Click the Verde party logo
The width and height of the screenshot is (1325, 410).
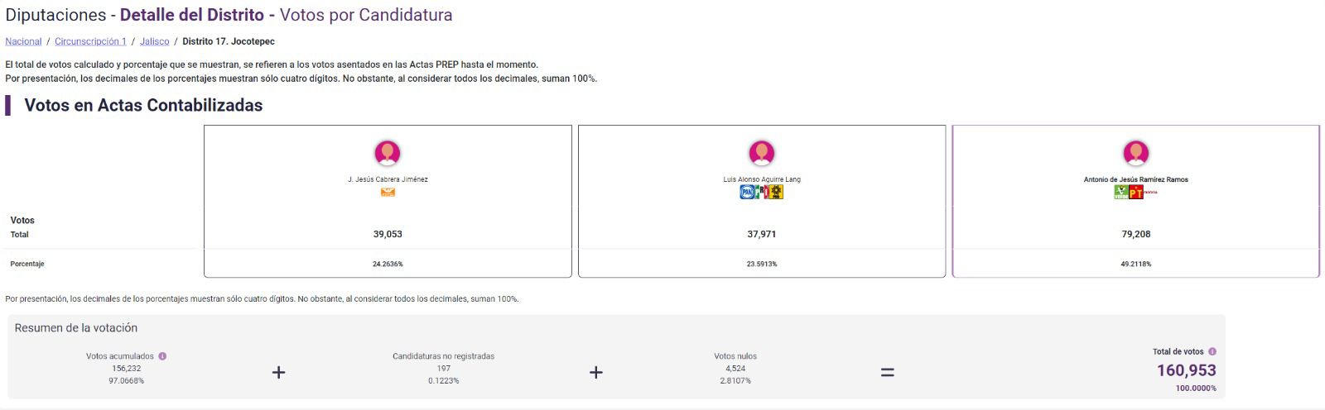pos(1121,192)
